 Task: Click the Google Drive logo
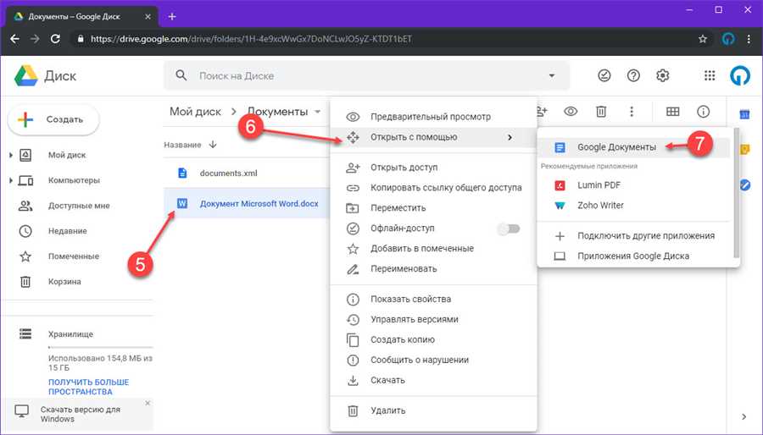coord(26,76)
